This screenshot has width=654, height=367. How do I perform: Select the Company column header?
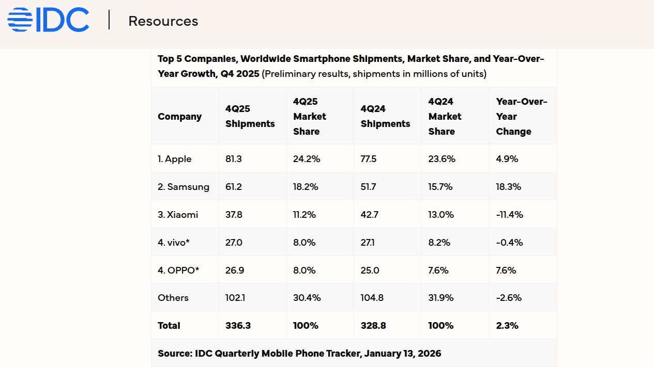point(179,116)
